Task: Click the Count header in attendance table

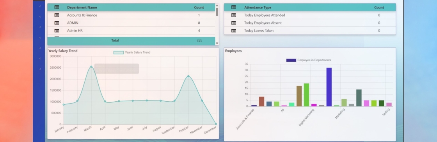Action: (379, 7)
